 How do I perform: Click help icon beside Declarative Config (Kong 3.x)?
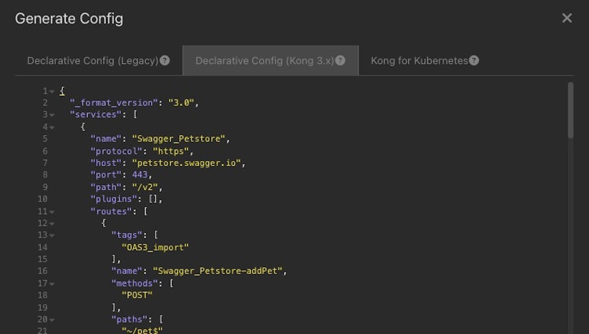tap(340, 60)
